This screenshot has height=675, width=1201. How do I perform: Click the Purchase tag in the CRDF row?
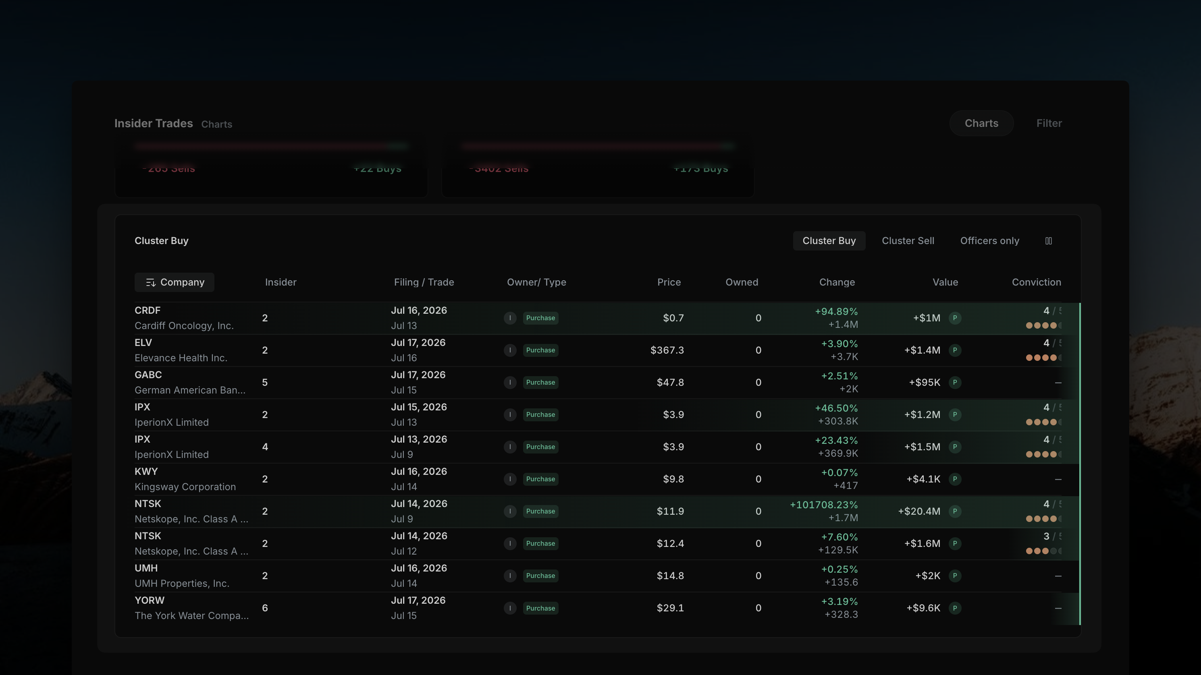click(x=540, y=318)
